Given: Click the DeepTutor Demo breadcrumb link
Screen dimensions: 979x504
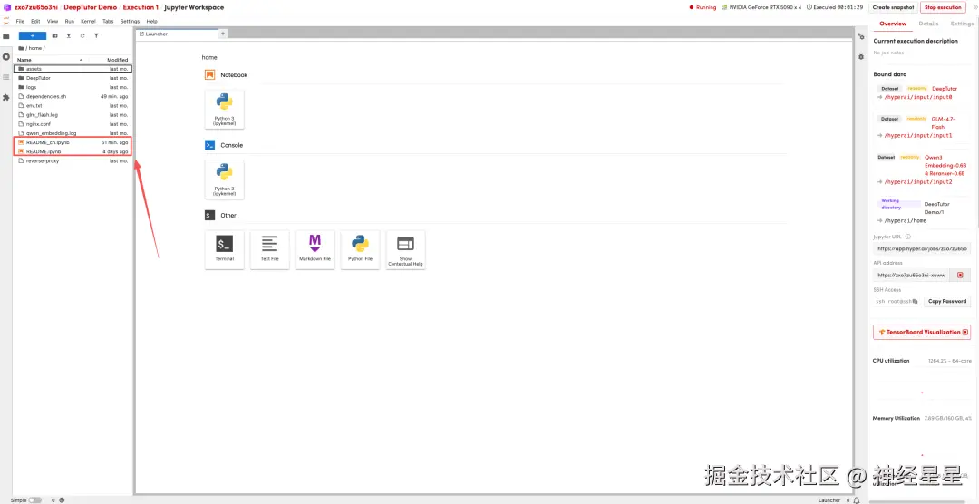Looking at the screenshot, I should pos(91,7).
